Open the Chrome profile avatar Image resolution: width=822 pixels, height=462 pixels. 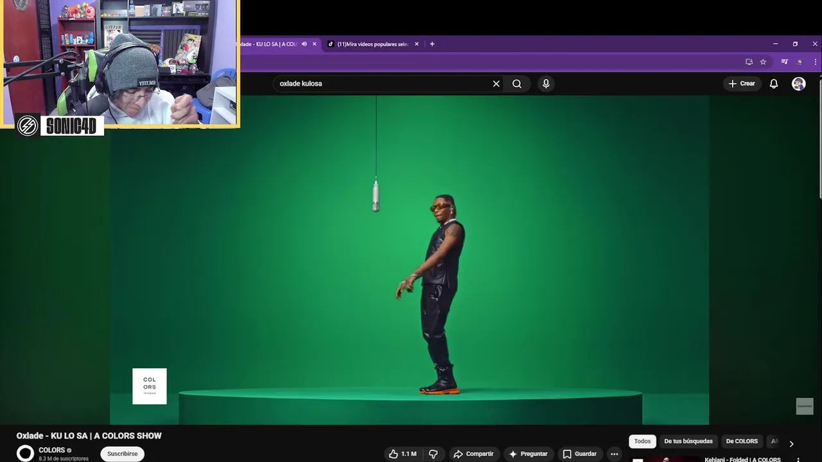pyautogui.click(x=800, y=62)
